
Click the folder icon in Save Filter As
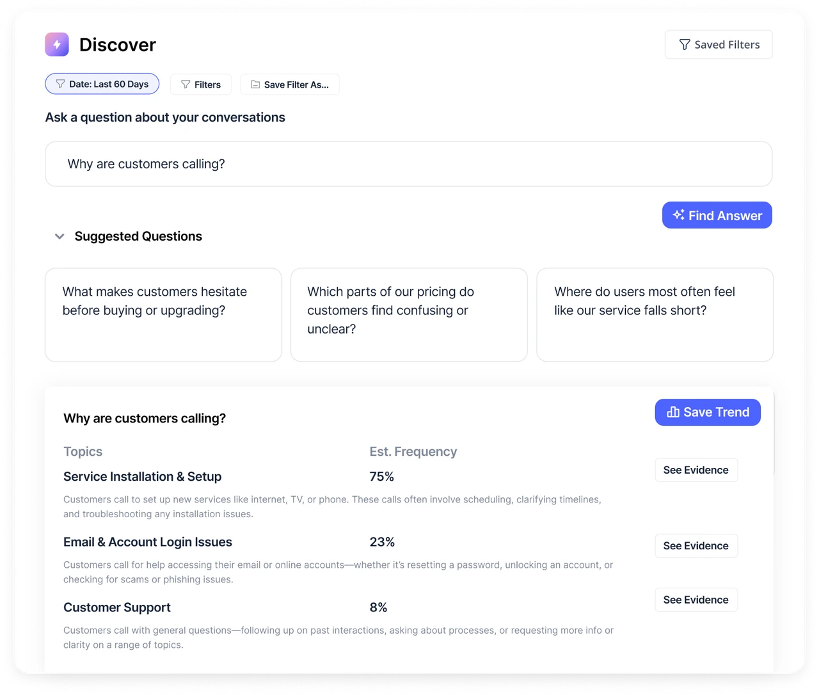[x=255, y=84]
